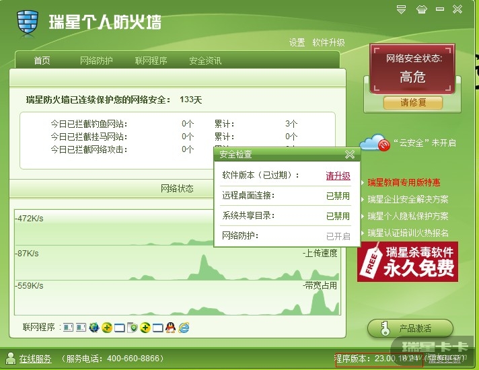479x370 pixels.
Task: Switch to the 首页 tab
Action: tap(42, 61)
